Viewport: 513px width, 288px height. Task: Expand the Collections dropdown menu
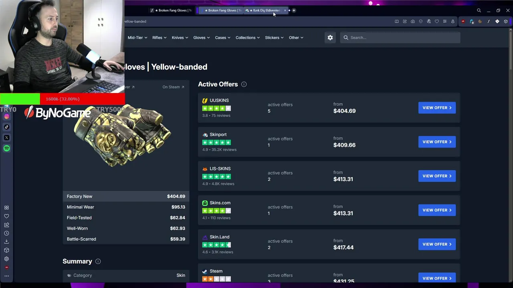pyautogui.click(x=248, y=38)
